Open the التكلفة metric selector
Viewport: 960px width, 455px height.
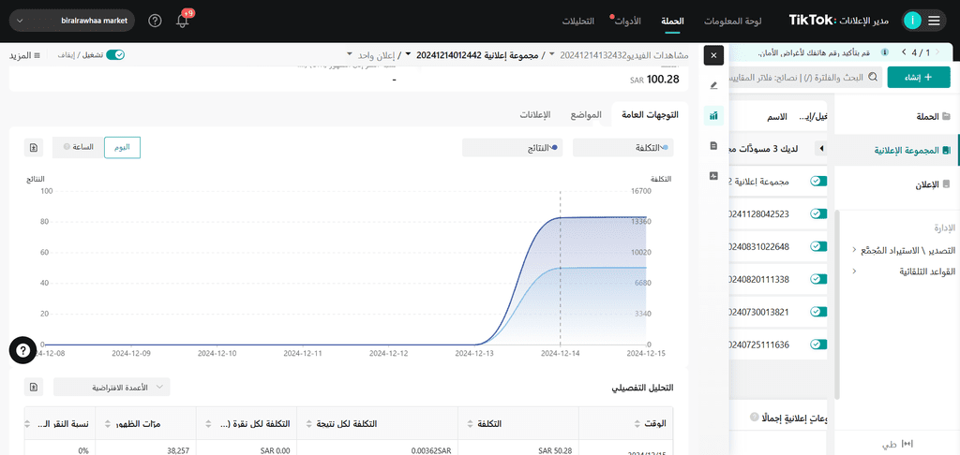pyautogui.click(x=623, y=147)
